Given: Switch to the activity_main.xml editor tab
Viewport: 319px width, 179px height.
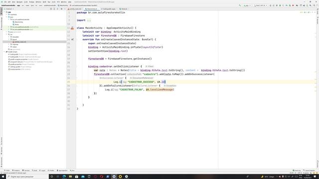Looking at the screenshot, I should 75,9.
